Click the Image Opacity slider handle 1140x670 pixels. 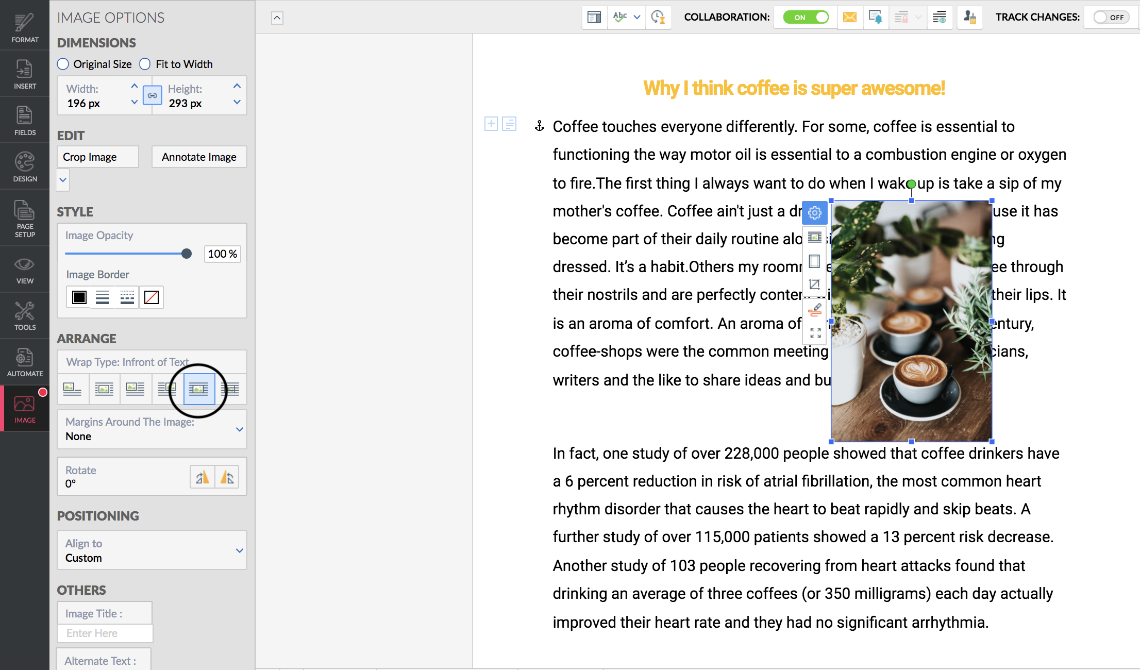pos(187,254)
